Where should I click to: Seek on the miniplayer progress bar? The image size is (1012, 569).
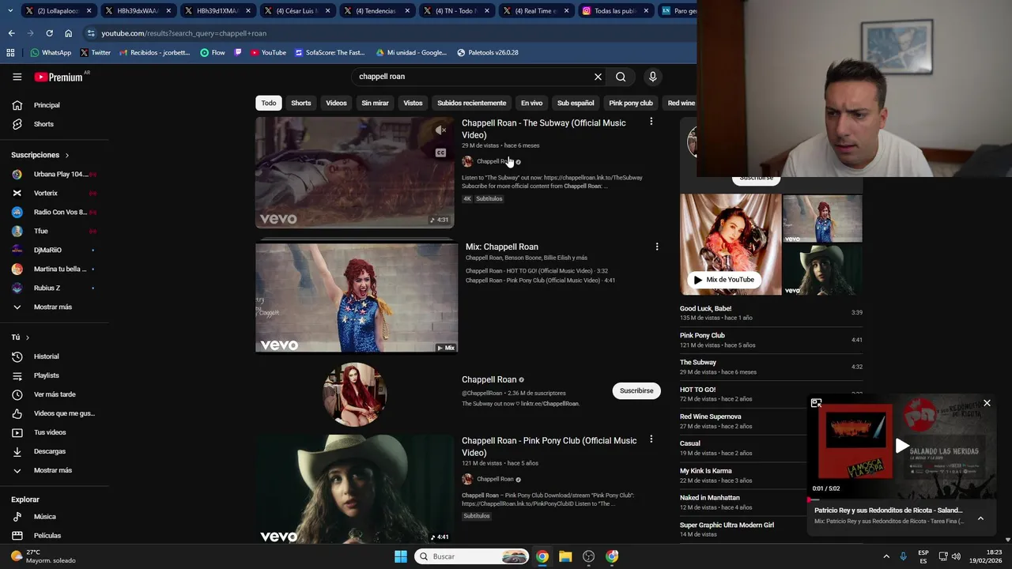point(901,499)
